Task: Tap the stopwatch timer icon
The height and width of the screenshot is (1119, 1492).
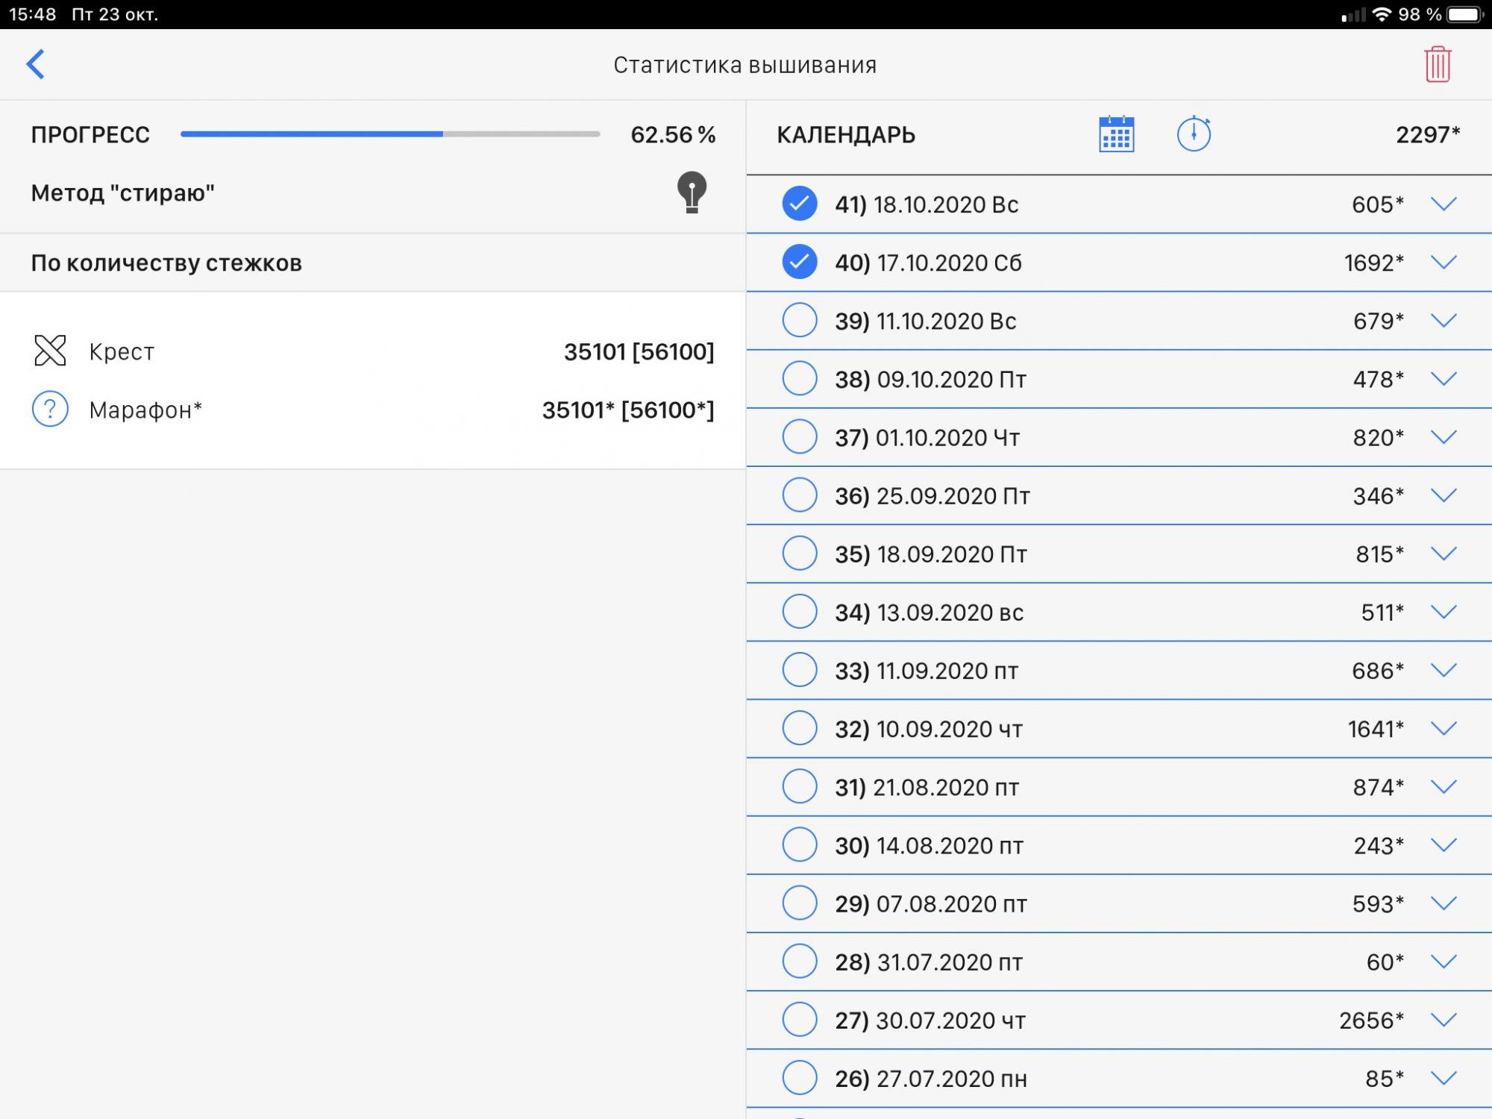Action: click(x=1194, y=134)
